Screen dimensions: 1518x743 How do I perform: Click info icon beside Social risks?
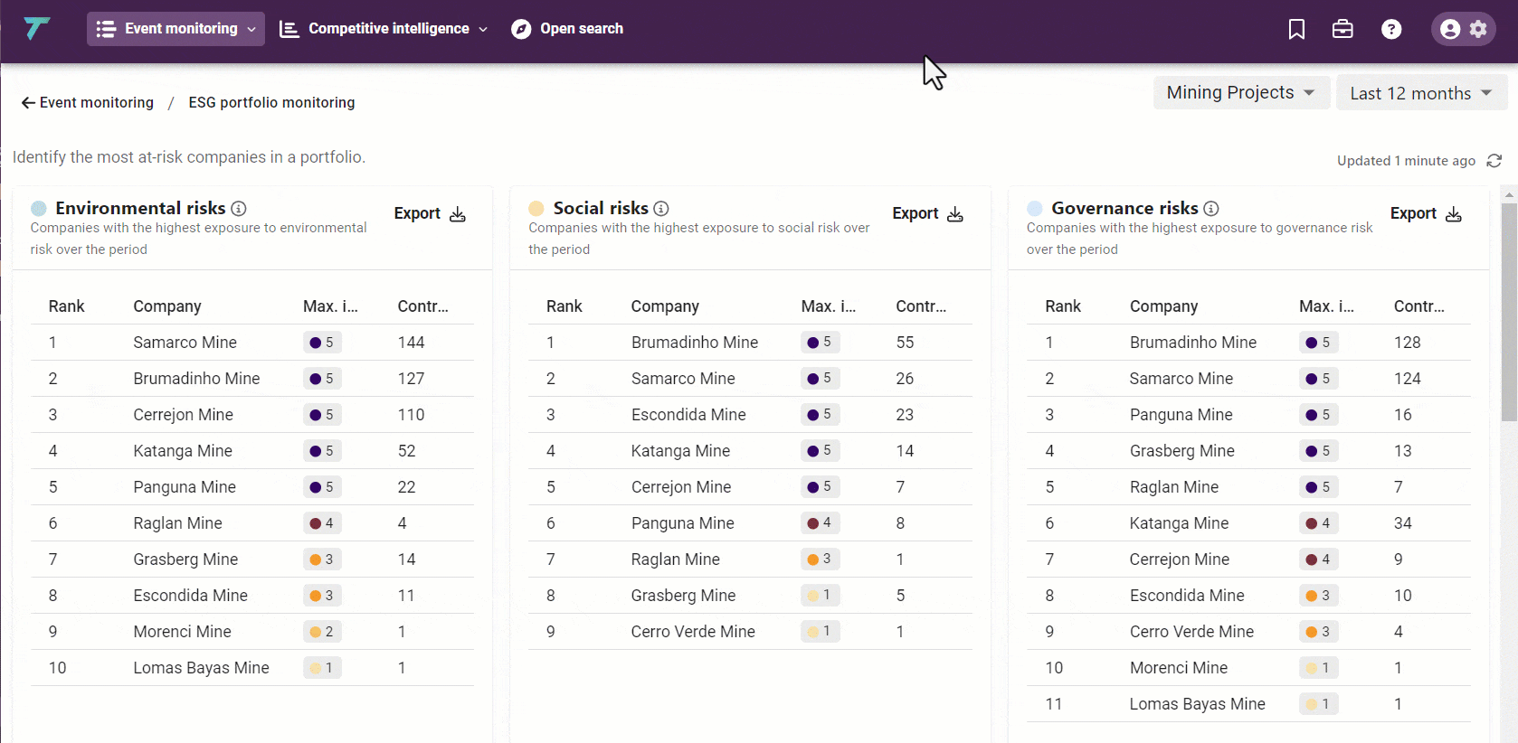[661, 209]
